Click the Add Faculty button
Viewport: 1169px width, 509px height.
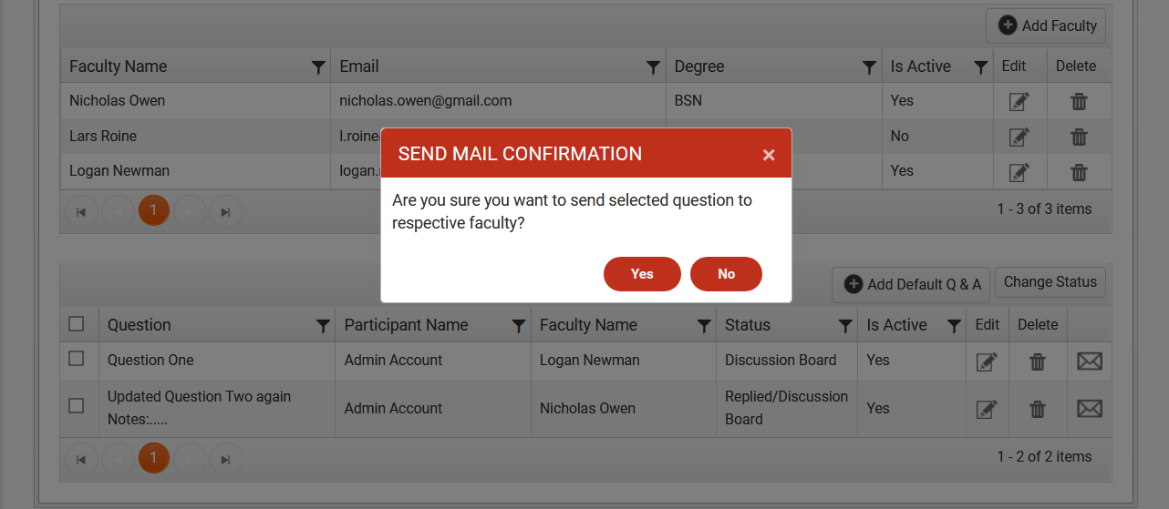(x=1046, y=25)
